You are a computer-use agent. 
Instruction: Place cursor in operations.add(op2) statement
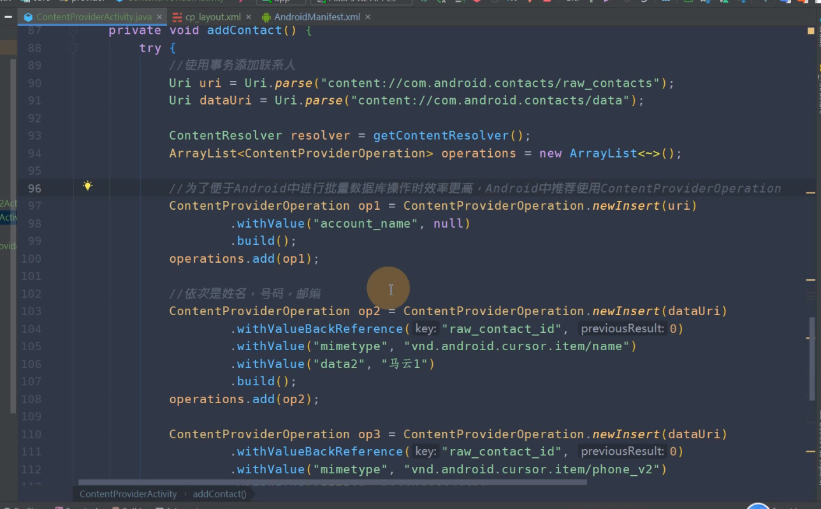click(243, 399)
